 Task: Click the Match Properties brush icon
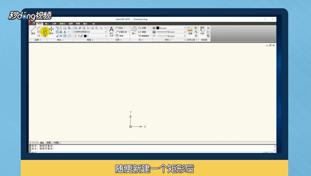208,36
